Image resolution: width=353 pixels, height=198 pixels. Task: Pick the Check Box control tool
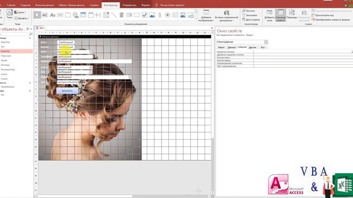145,15
